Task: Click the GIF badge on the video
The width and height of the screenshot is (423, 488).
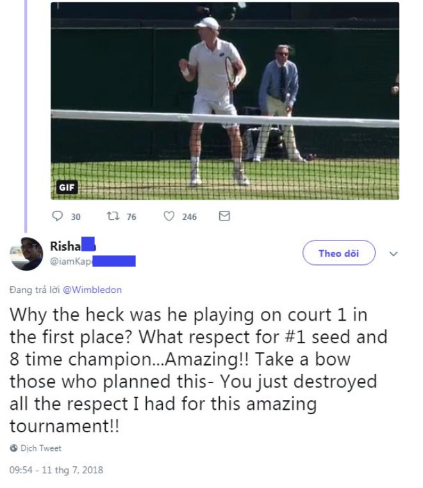Action: click(x=65, y=187)
